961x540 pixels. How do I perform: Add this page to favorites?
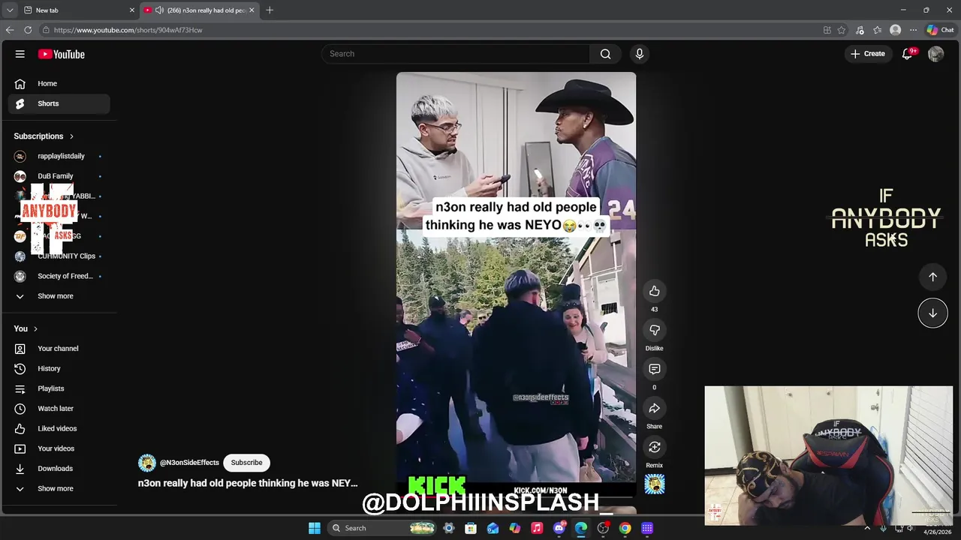point(842,30)
